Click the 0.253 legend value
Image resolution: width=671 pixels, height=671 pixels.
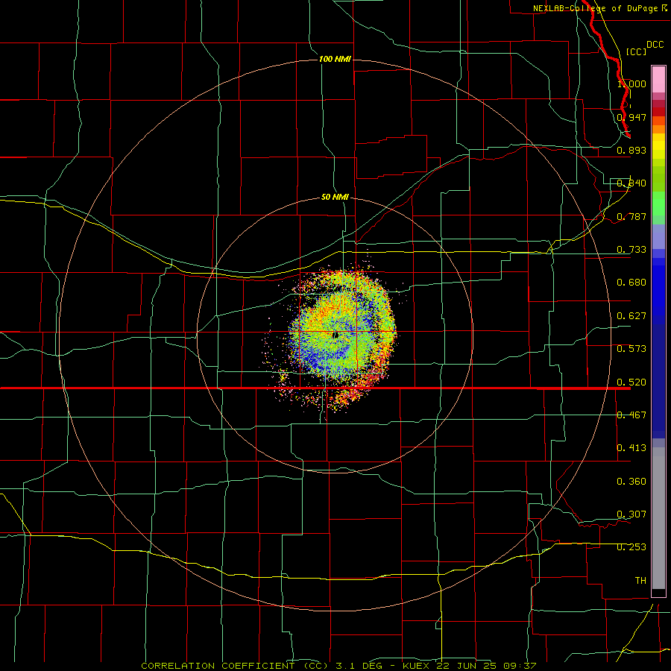click(631, 547)
